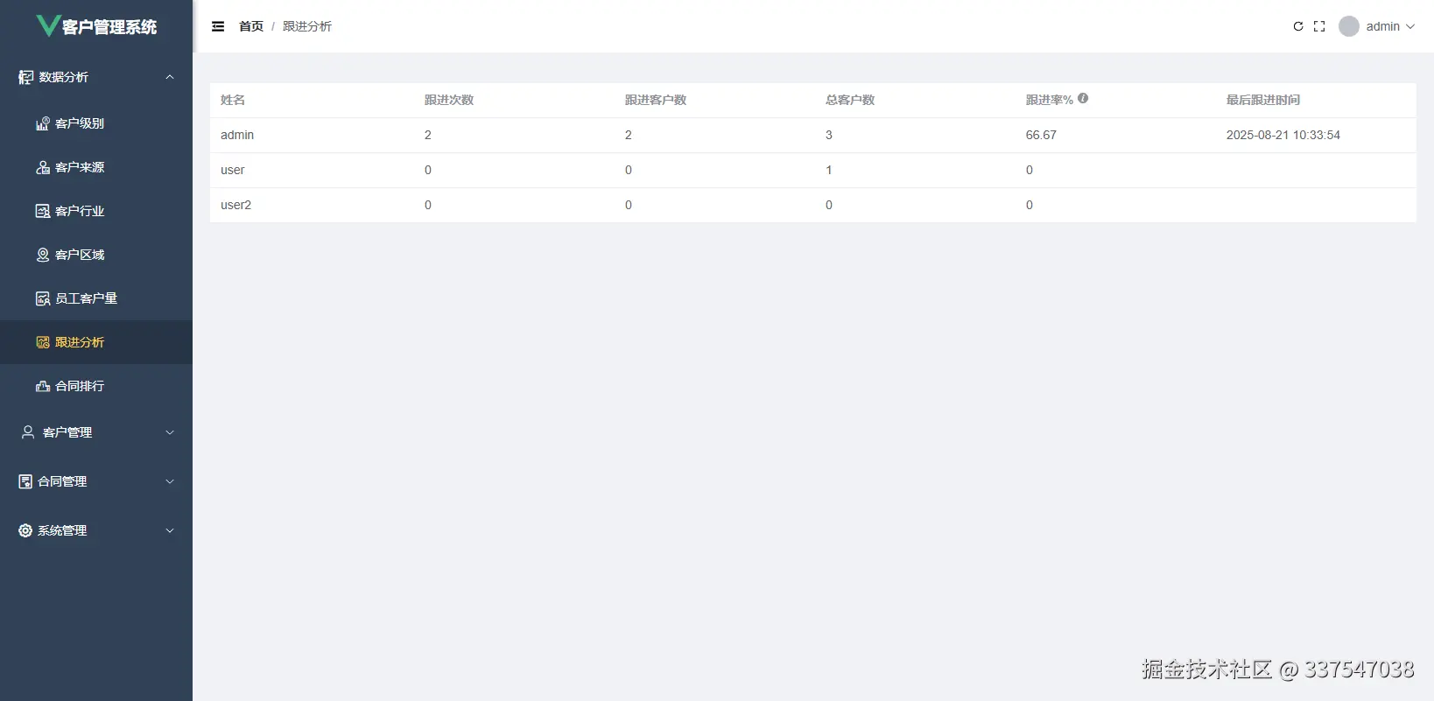This screenshot has height=701, width=1434.
Task: Click the admin avatar image
Action: click(1349, 26)
